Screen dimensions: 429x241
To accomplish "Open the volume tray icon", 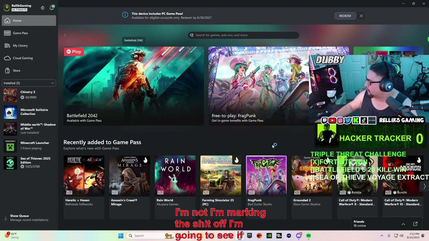I will tap(402, 236).
